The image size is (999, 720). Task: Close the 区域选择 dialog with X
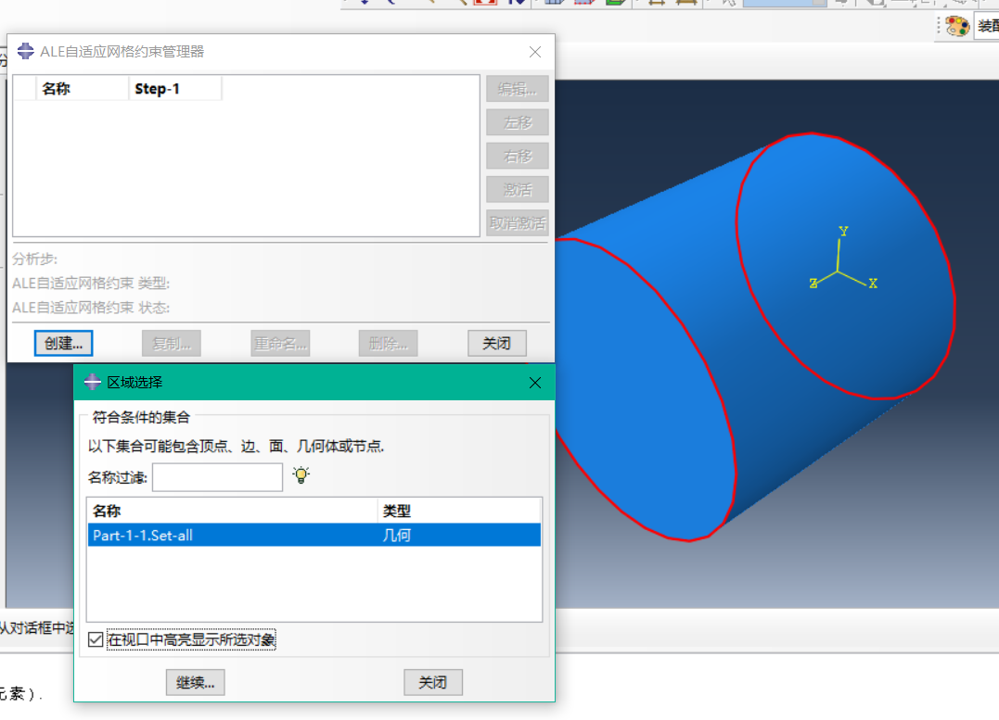pyautogui.click(x=535, y=383)
